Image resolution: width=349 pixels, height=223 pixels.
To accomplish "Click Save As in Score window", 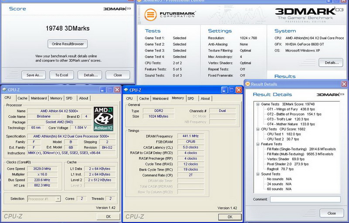I will click(x=34, y=75).
